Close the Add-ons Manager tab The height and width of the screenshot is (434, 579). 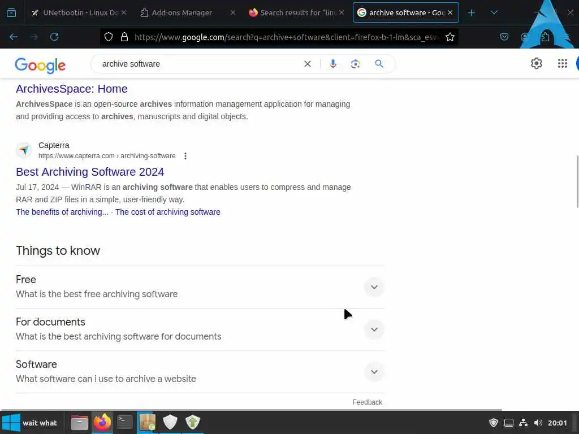[232, 12]
